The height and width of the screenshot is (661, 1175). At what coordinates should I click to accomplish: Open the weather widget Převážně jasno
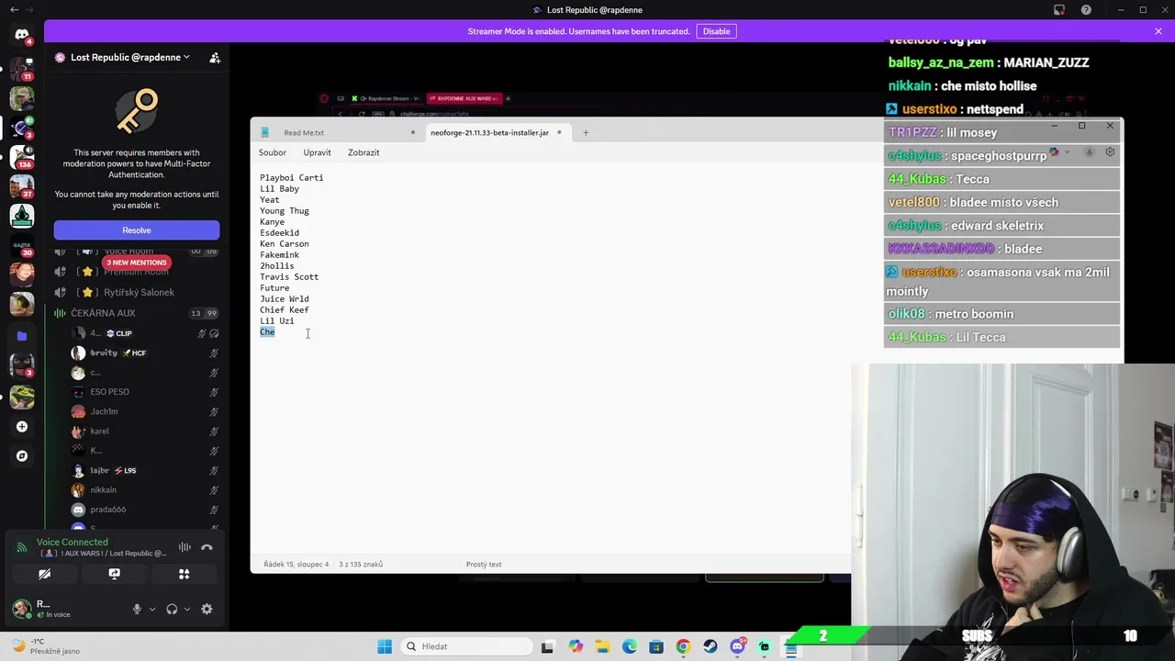tap(46, 646)
